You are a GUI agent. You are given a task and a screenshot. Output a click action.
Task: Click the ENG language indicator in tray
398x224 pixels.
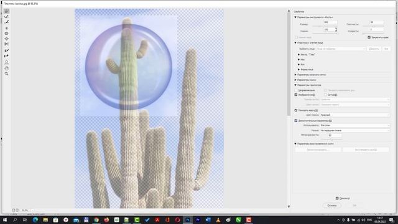coord(369,220)
